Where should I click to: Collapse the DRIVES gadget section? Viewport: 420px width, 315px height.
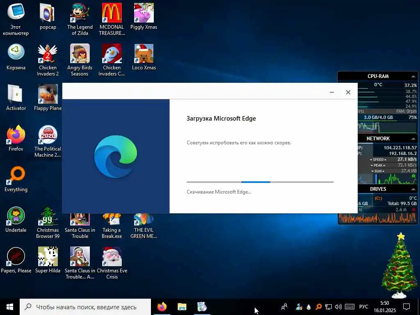point(413,189)
